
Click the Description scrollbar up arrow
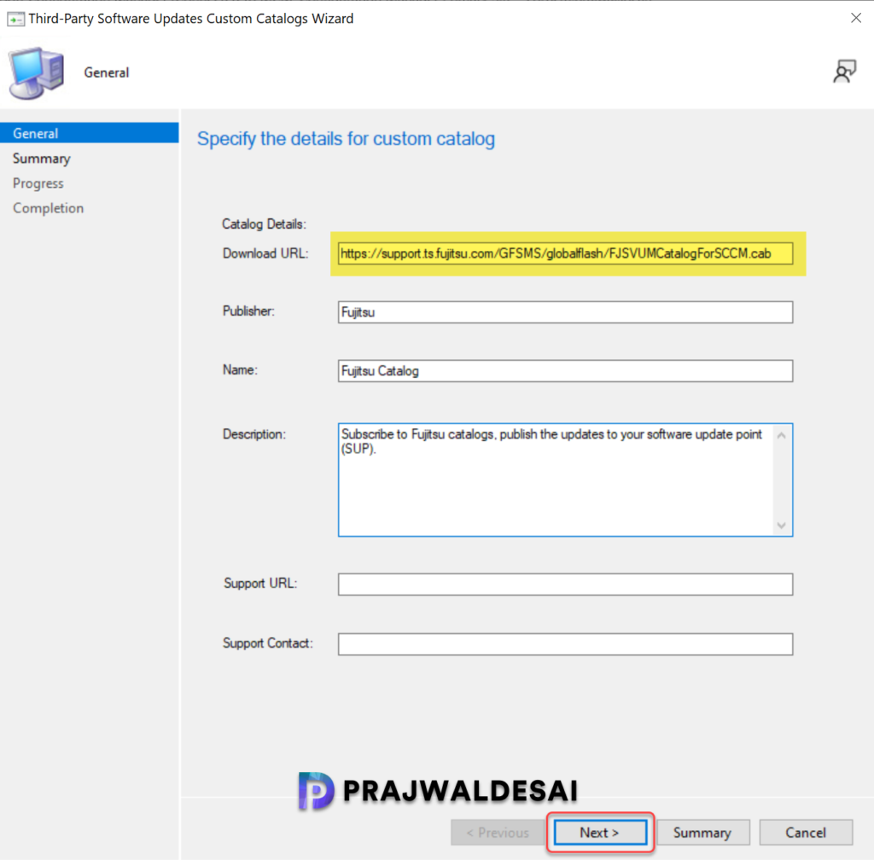click(782, 436)
